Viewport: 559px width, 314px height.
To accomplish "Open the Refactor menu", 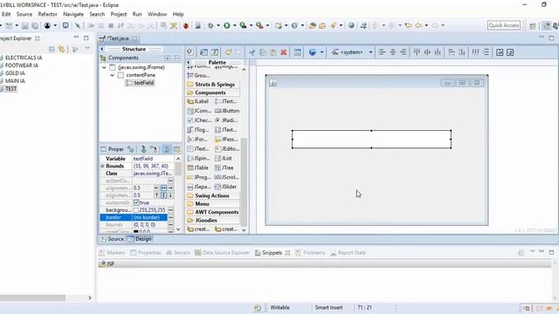I will coord(48,14).
